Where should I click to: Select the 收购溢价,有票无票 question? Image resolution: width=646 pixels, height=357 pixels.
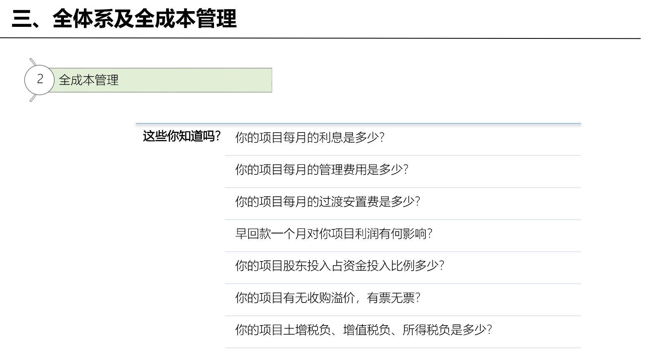pos(328,298)
